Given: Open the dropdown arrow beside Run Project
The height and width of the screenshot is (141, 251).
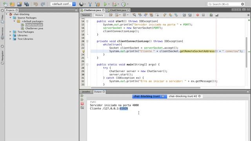Looking at the screenshot, I should click(109, 4).
